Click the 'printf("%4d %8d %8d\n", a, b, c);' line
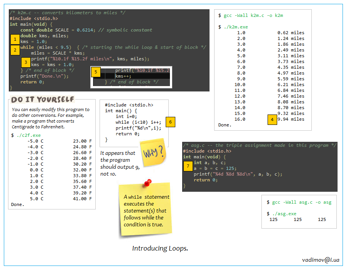This screenshot has width=346, height=269. click(x=238, y=174)
